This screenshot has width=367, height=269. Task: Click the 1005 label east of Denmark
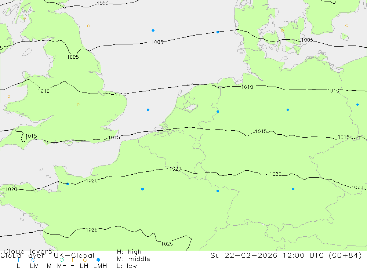click(x=307, y=40)
